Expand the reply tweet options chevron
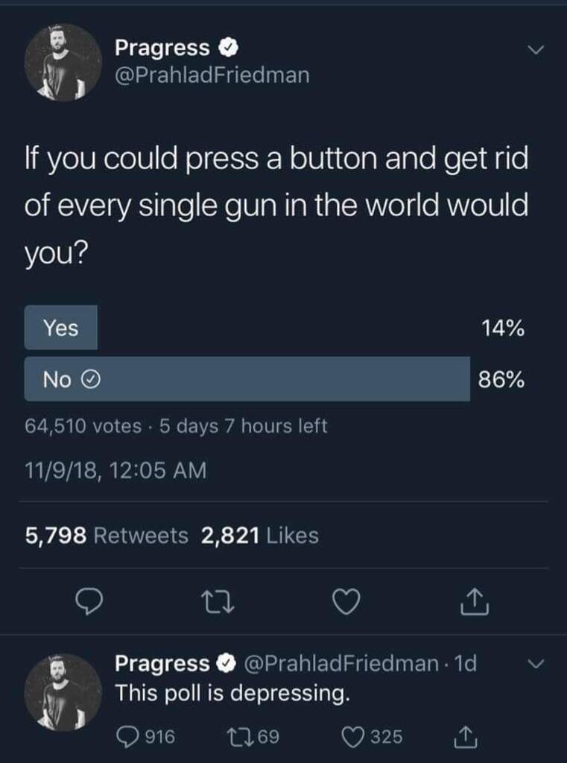Image resolution: width=567 pixels, height=763 pixels. pos(536,662)
